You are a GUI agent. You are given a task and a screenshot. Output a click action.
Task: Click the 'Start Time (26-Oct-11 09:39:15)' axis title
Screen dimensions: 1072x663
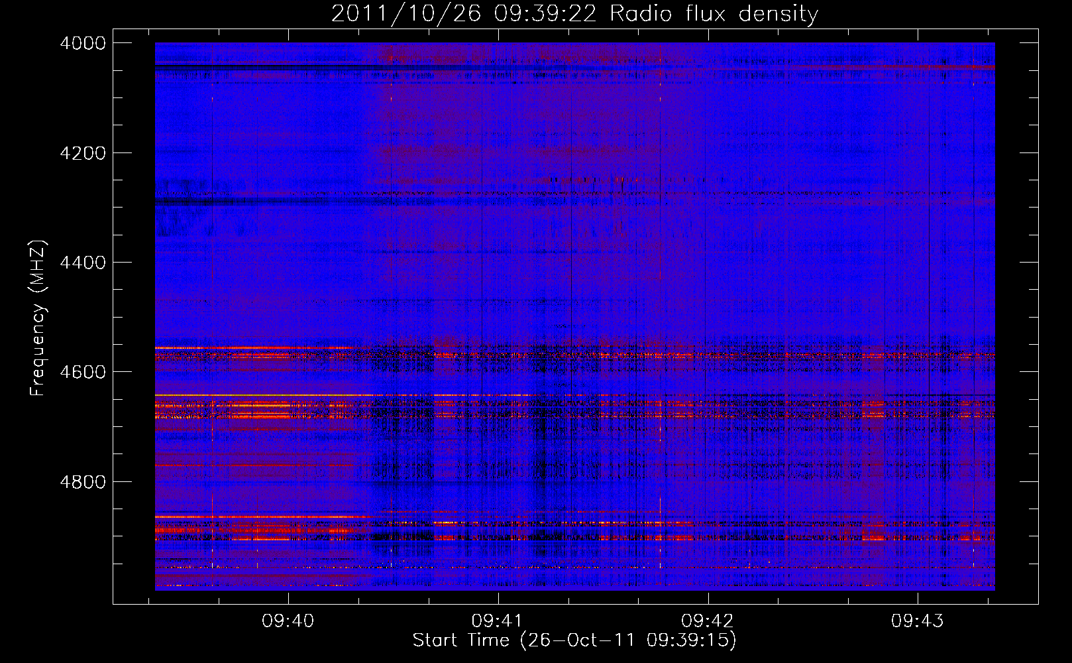pyautogui.click(x=574, y=640)
